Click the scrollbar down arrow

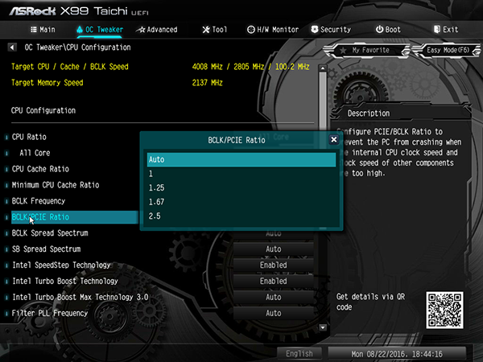pos(323,327)
